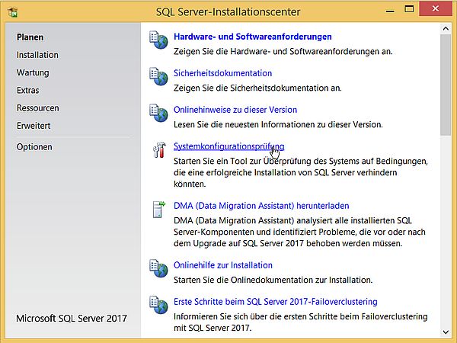Click the globe icon beside Erste Schritte Failoverclustering
Image resolution: width=457 pixels, height=343 pixels.
pos(158,305)
